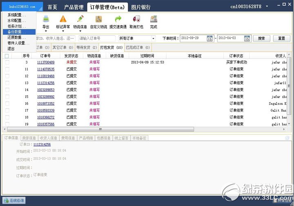
Task: Open the 其它订单 (0) tab
Action: [62, 48]
